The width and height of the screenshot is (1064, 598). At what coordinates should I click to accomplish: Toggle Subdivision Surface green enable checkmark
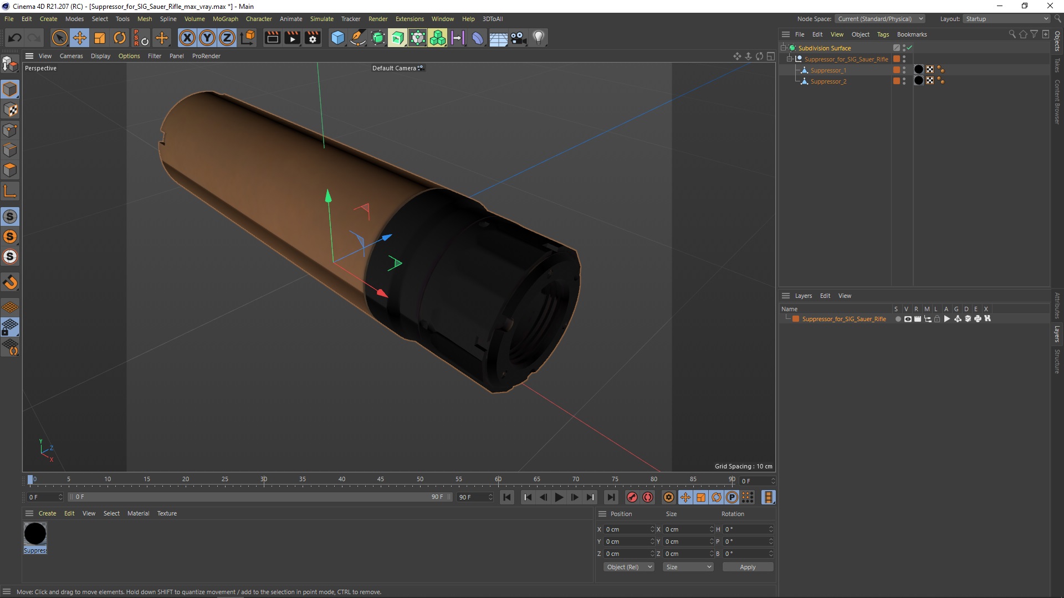coord(909,48)
